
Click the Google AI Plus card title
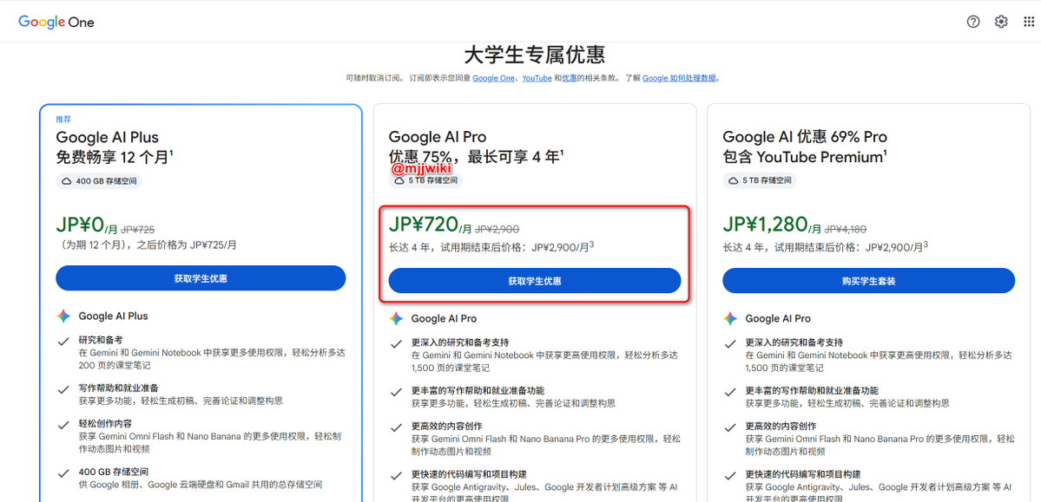108,137
